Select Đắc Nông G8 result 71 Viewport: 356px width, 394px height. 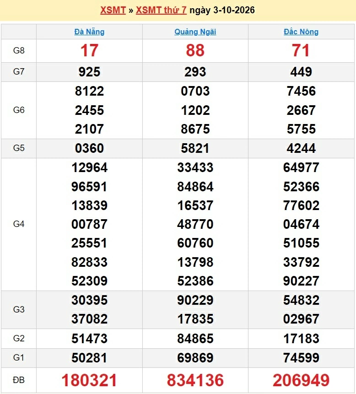pos(301,50)
